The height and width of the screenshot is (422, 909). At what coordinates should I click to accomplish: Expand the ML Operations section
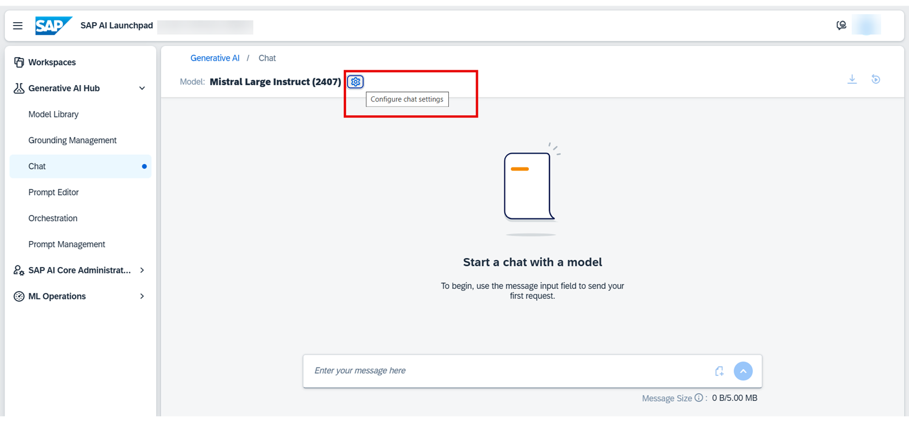(142, 296)
